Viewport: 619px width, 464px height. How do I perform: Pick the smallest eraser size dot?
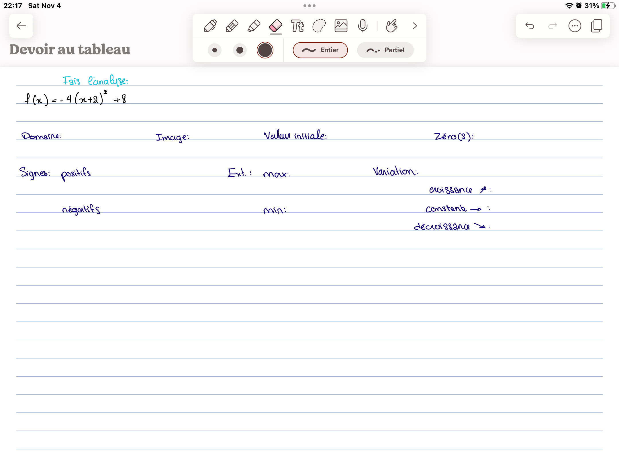pos(215,50)
